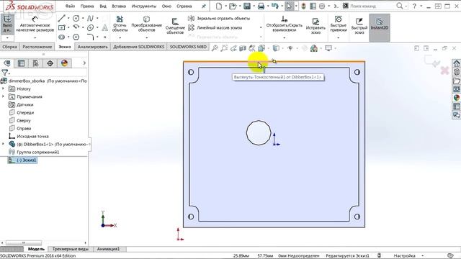Click Отобразить/Скрыть взаимосвязи button
The image size is (461, 259).
point(284,24)
